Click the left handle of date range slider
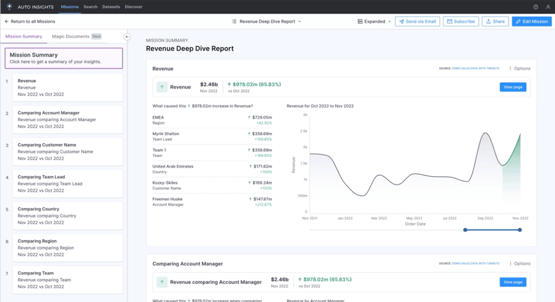 point(465,230)
